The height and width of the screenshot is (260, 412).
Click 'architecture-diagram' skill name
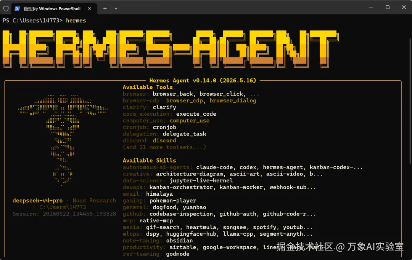point(190,174)
